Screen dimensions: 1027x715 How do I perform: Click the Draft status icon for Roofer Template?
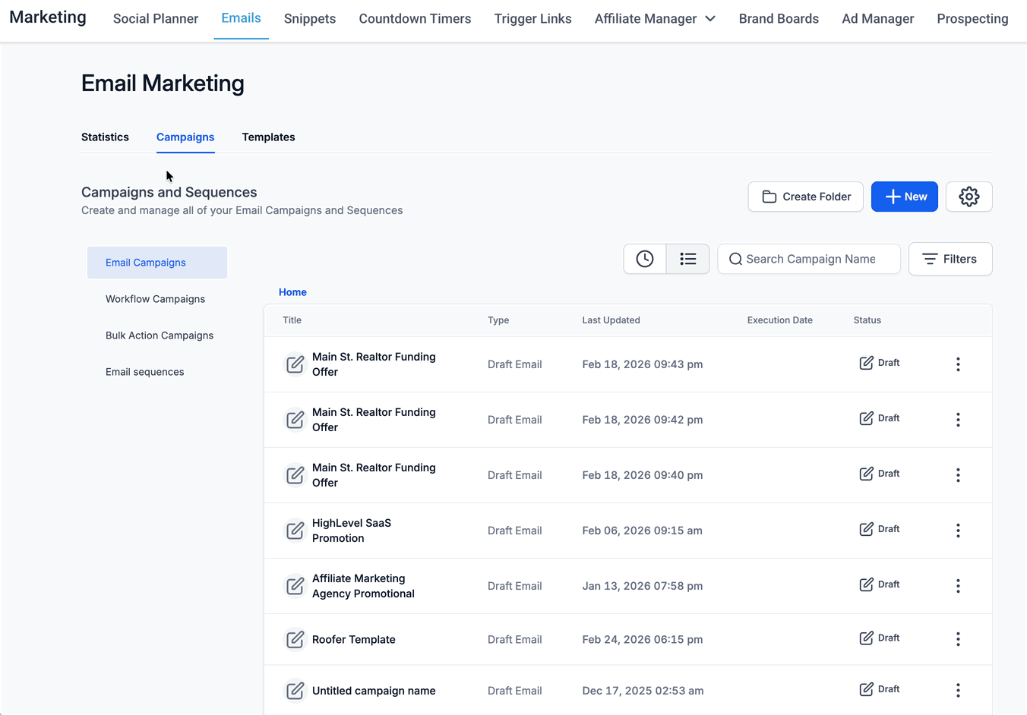click(866, 638)
